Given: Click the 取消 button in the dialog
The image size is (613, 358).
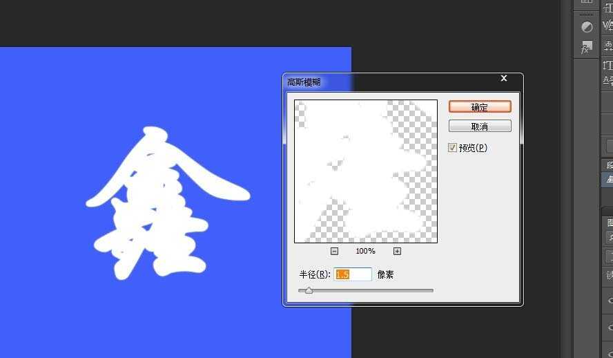Looking at the screenshot, I should pyautogui.click(x=480, y=126).
